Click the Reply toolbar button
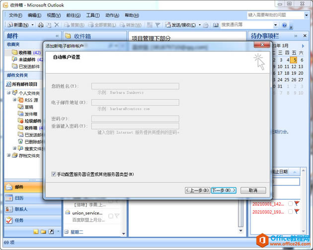Screen dimensions: 313x250 tap(74, 25)
